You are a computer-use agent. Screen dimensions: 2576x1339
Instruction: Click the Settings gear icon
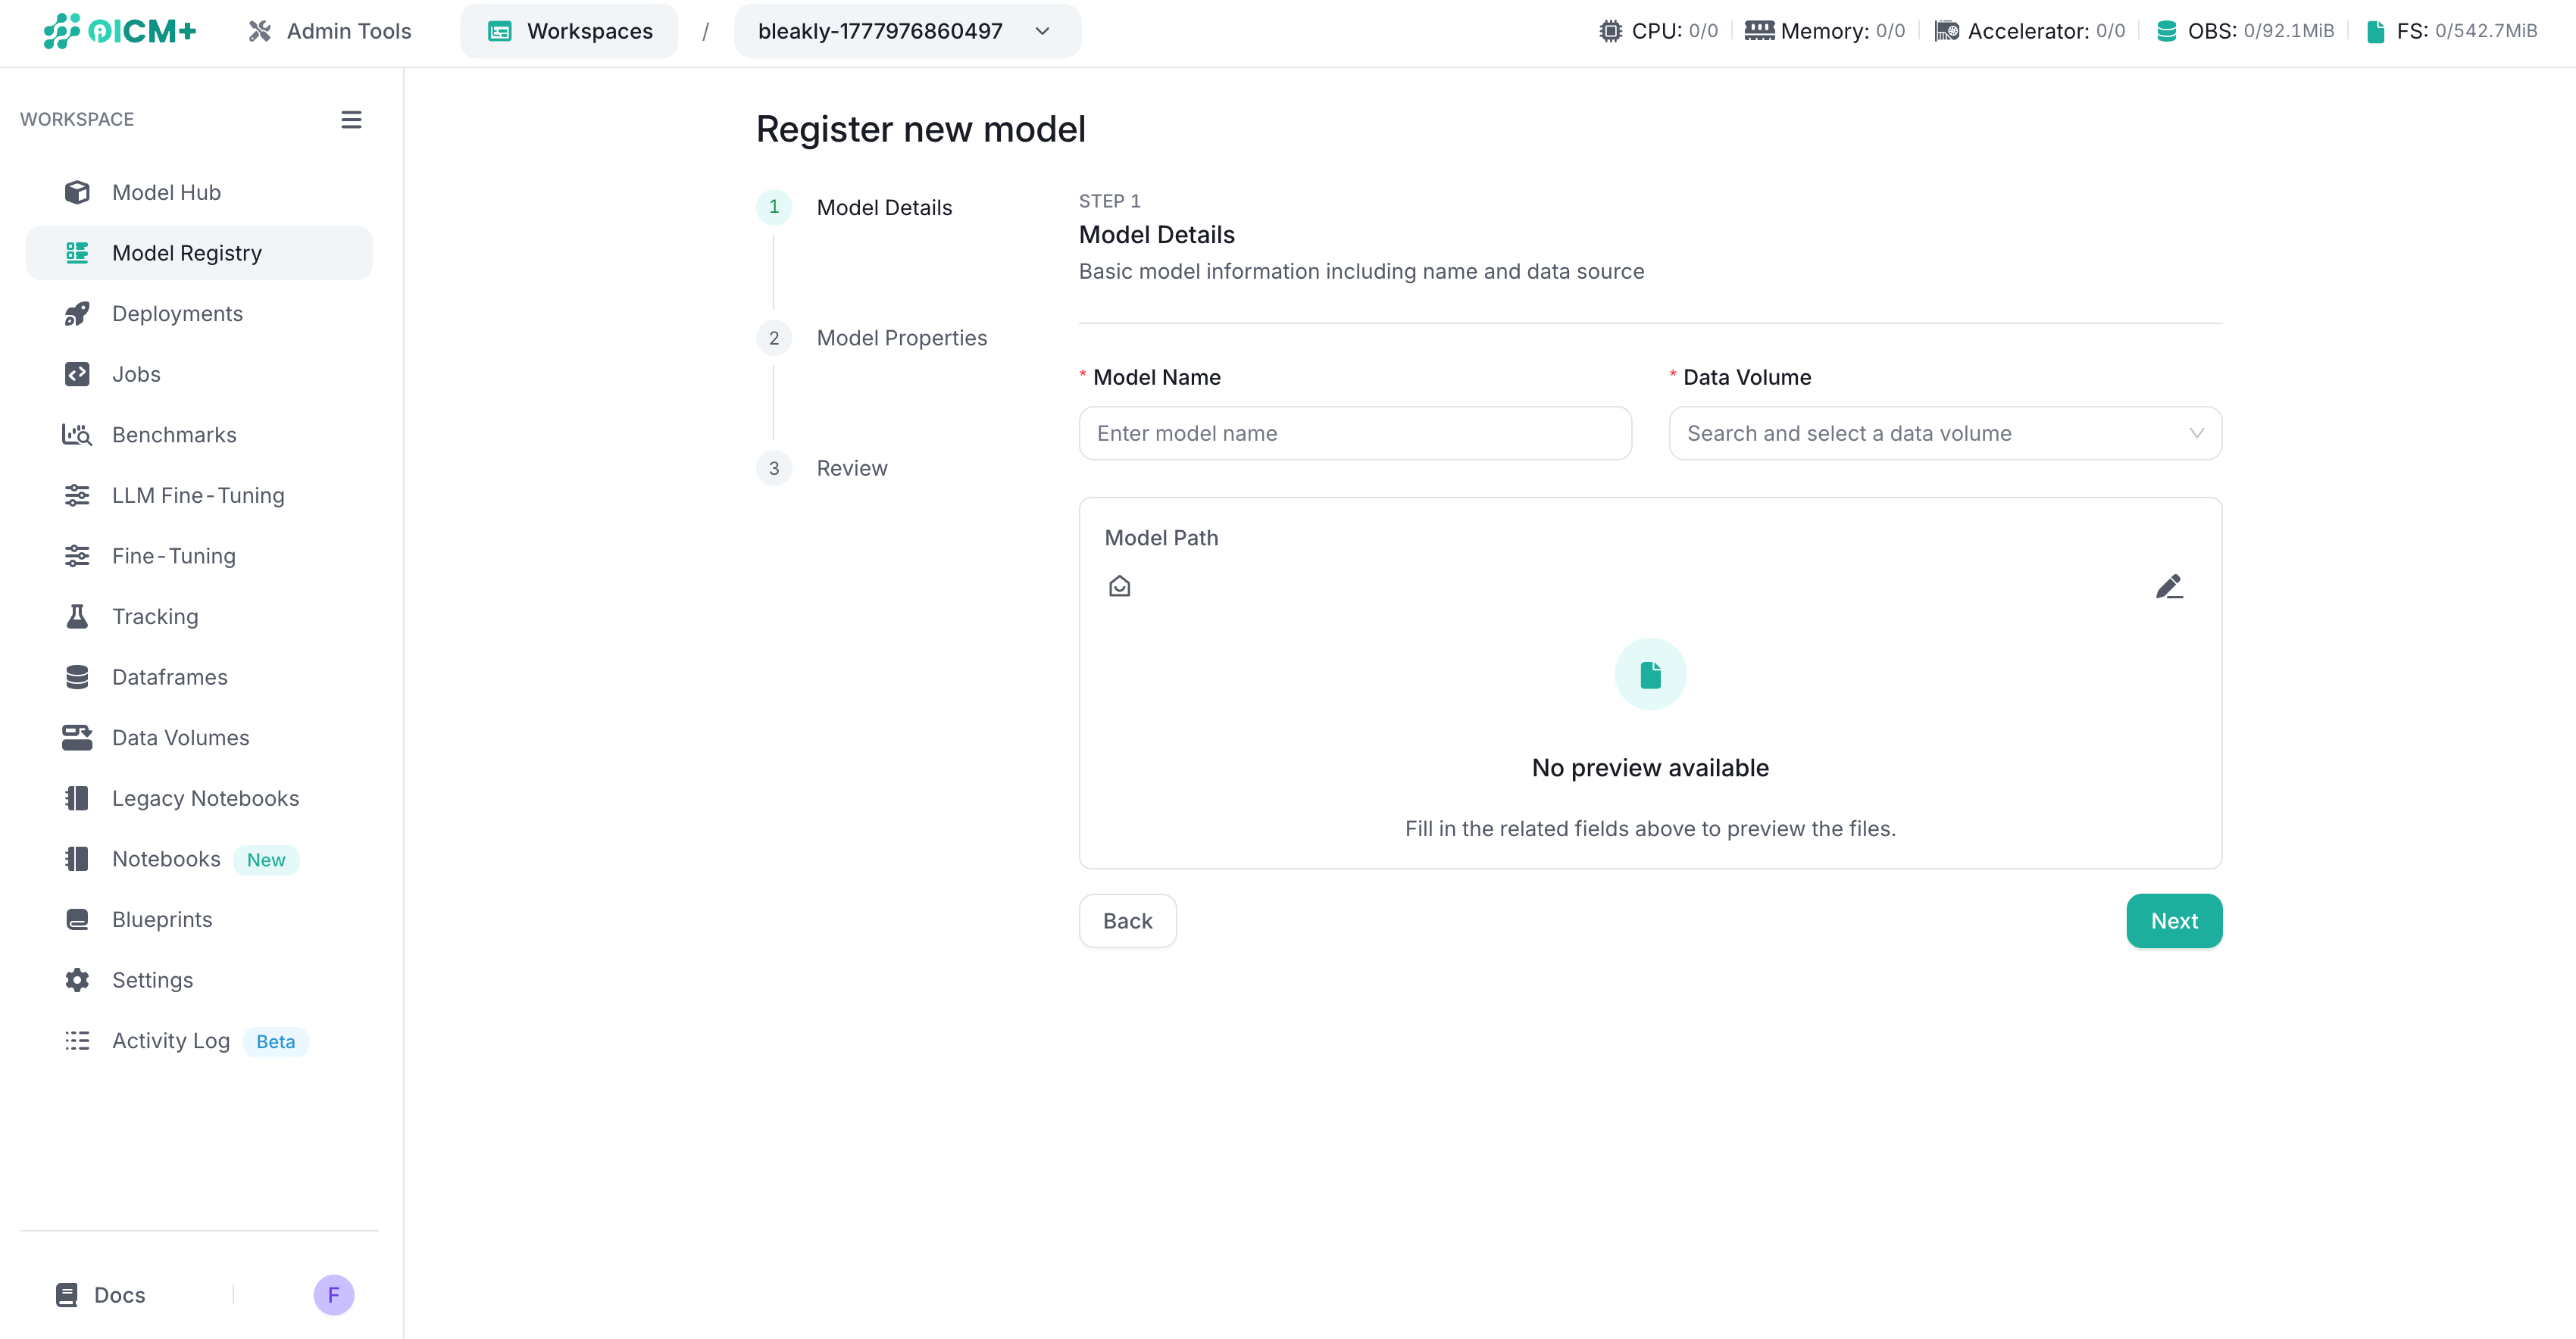pyautogui.click(x=77, y=980)
